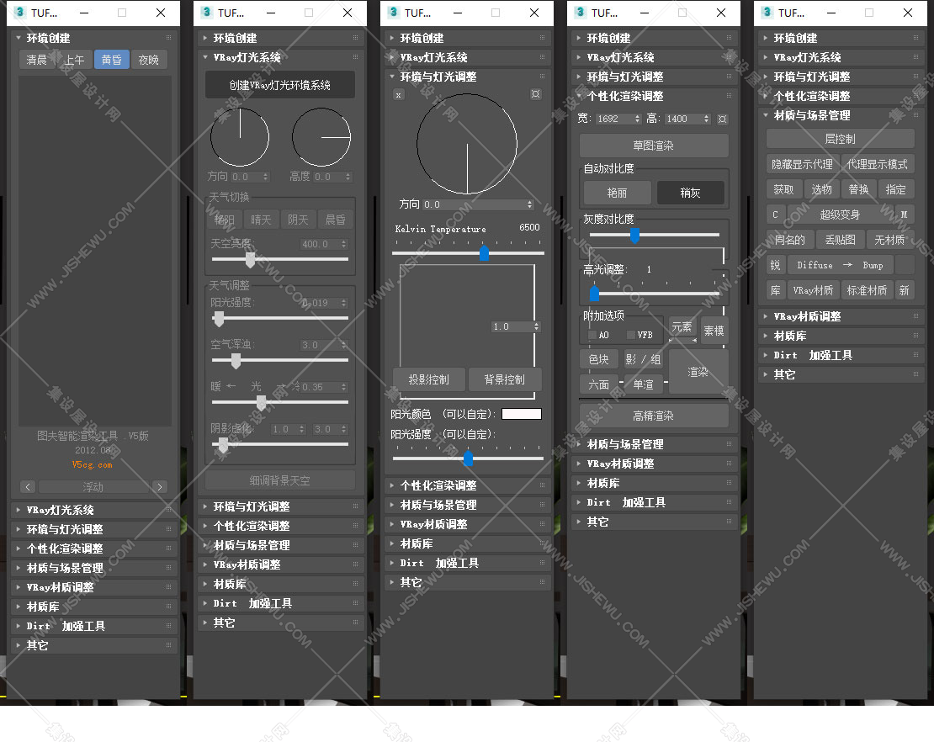934x742 pixels.
Task: Click the Kelvin Temperature slider handle
Action: pos(485,253)
